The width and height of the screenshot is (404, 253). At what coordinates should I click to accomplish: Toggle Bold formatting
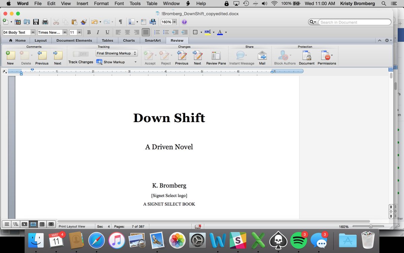pyautogui.click(x=89, y=32)
